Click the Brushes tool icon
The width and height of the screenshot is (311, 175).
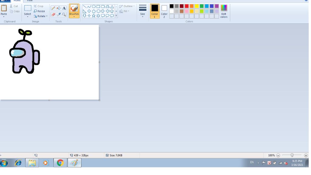(74, 8)
